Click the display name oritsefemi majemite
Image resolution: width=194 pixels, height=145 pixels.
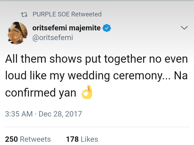tap(66, 28)
